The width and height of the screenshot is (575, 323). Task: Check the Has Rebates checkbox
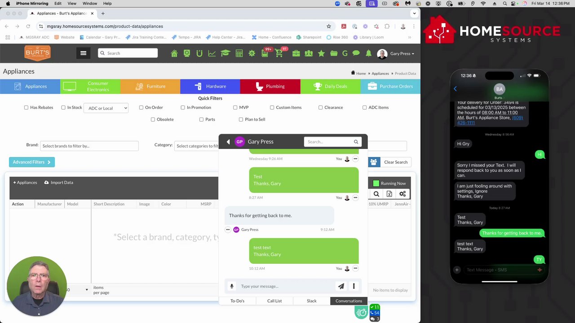(x=26, y=108)
